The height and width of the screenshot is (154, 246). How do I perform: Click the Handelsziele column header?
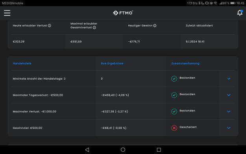[22, 63]
